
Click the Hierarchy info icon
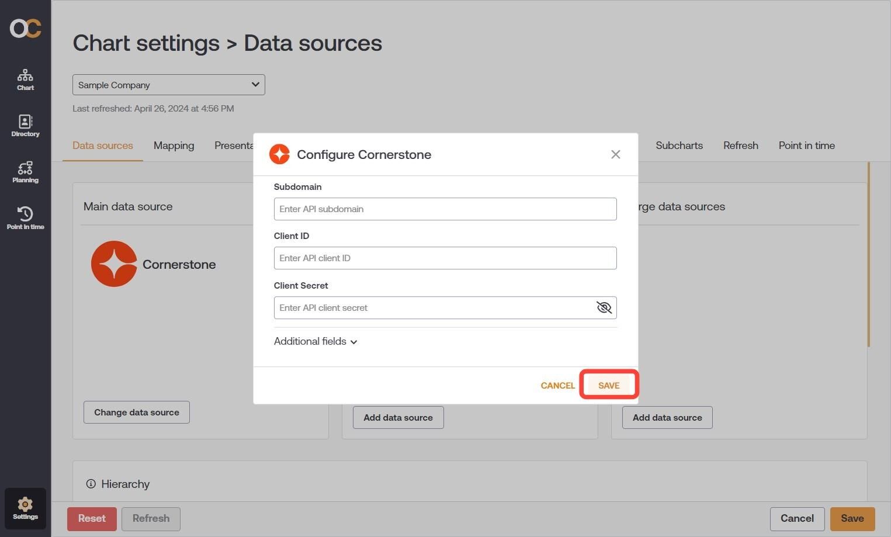pos(91,484)
